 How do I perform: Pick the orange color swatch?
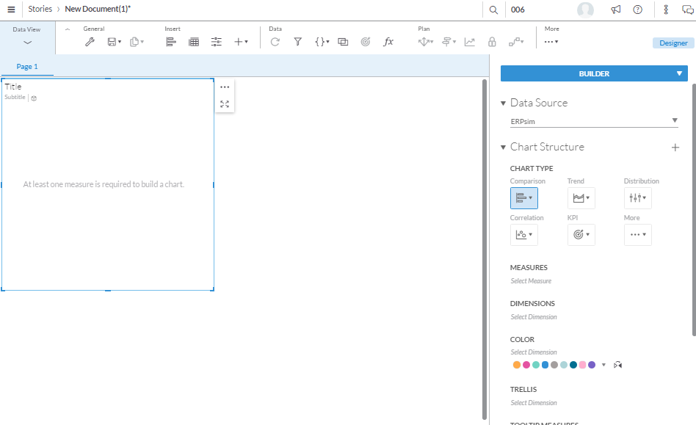[x=516, y=364]
